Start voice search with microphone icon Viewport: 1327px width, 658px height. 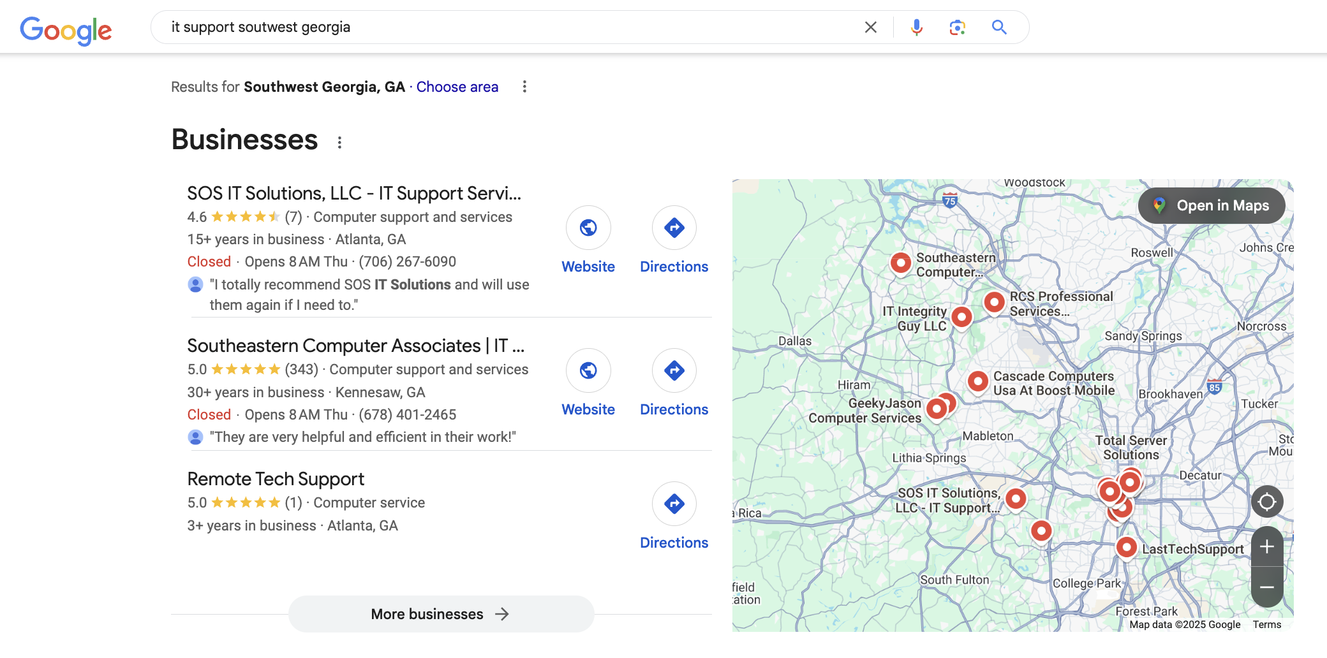[x=916, y=27]
